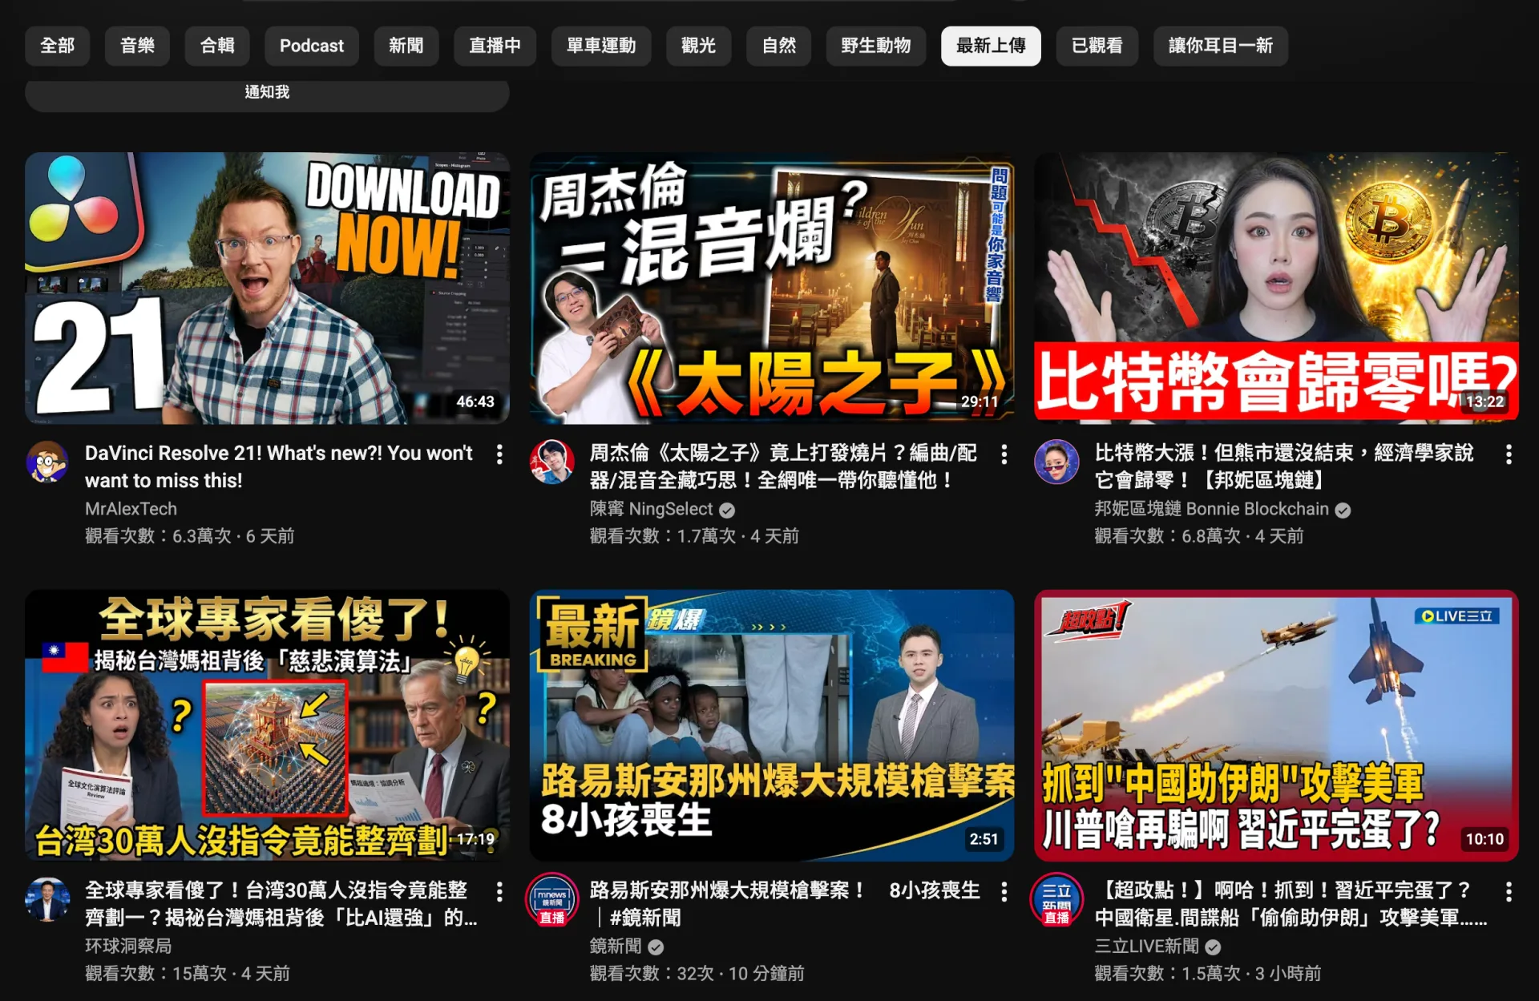Open the #鏡新聞 hashtag link

(645, 918)
